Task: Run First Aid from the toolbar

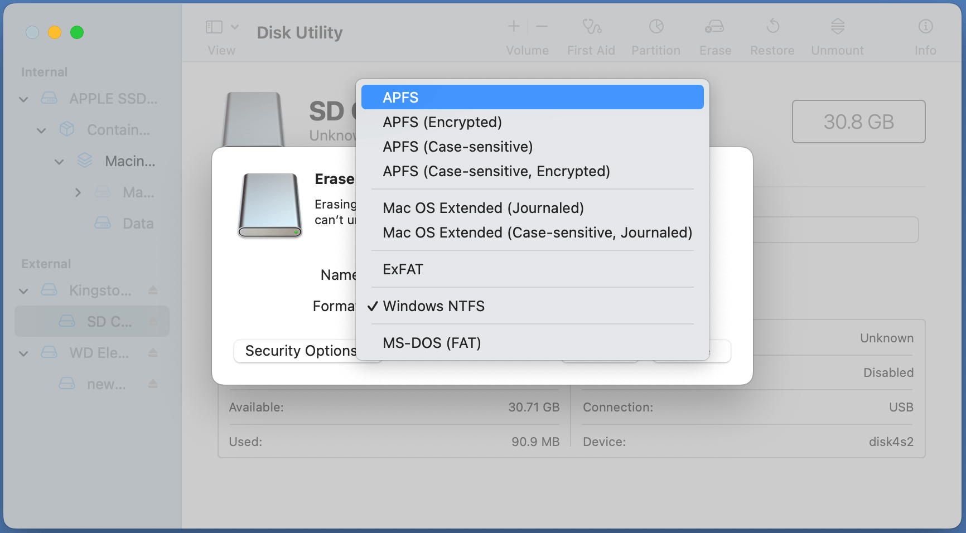Action: (591, 33)
